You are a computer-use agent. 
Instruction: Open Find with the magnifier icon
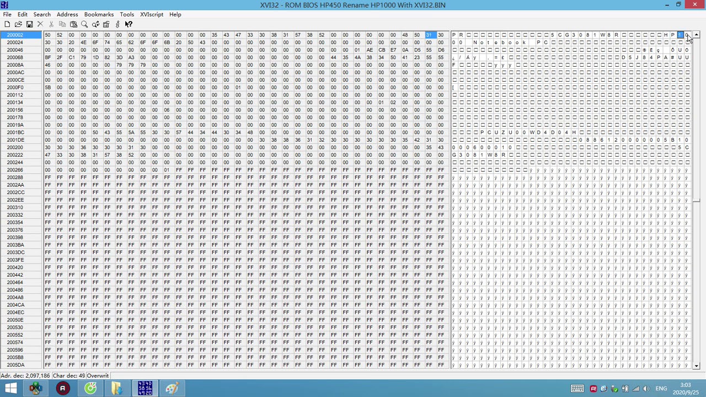(x=84, y=24)
